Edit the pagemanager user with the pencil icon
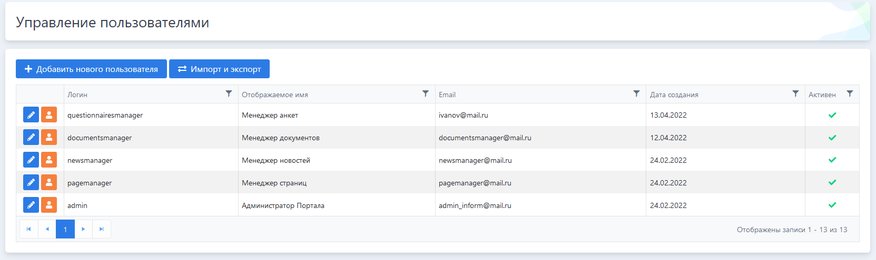Image resolution: width=876 pixels, height=260 pixels. 31,182
